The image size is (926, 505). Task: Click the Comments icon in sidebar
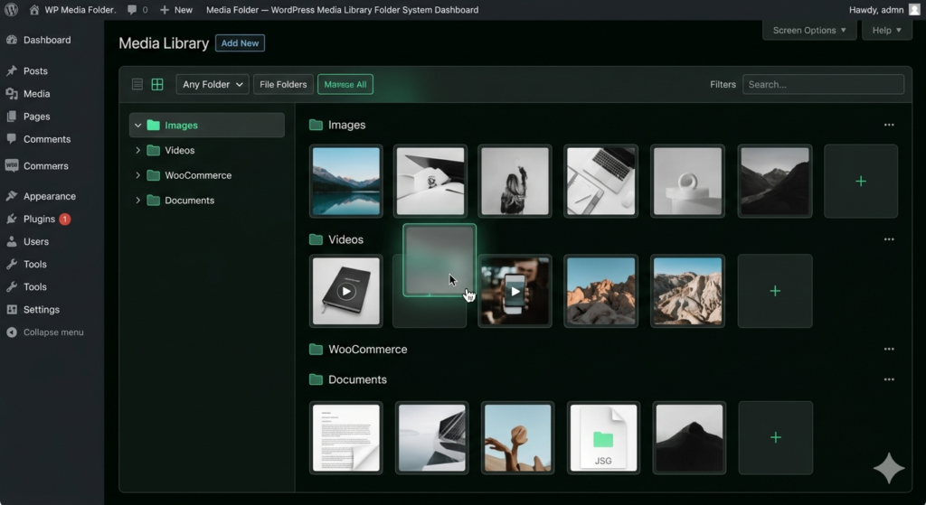point(11,138)
